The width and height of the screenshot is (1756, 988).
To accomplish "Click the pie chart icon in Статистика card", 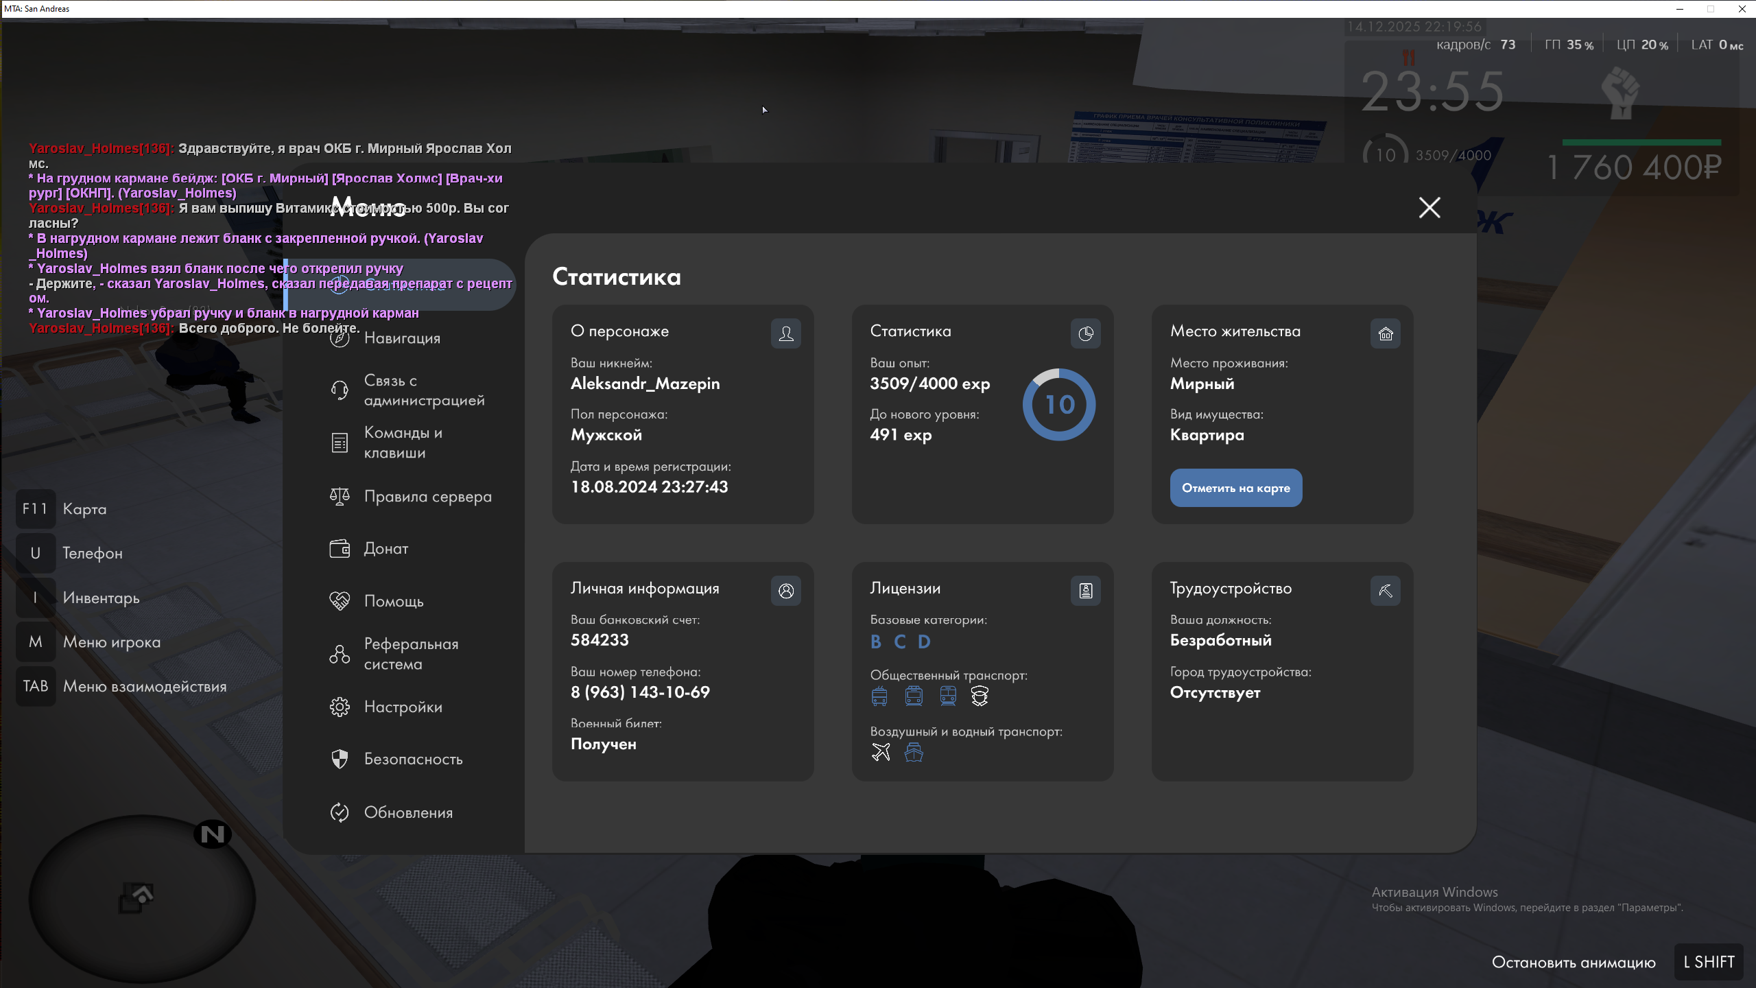I will 1085,333.
